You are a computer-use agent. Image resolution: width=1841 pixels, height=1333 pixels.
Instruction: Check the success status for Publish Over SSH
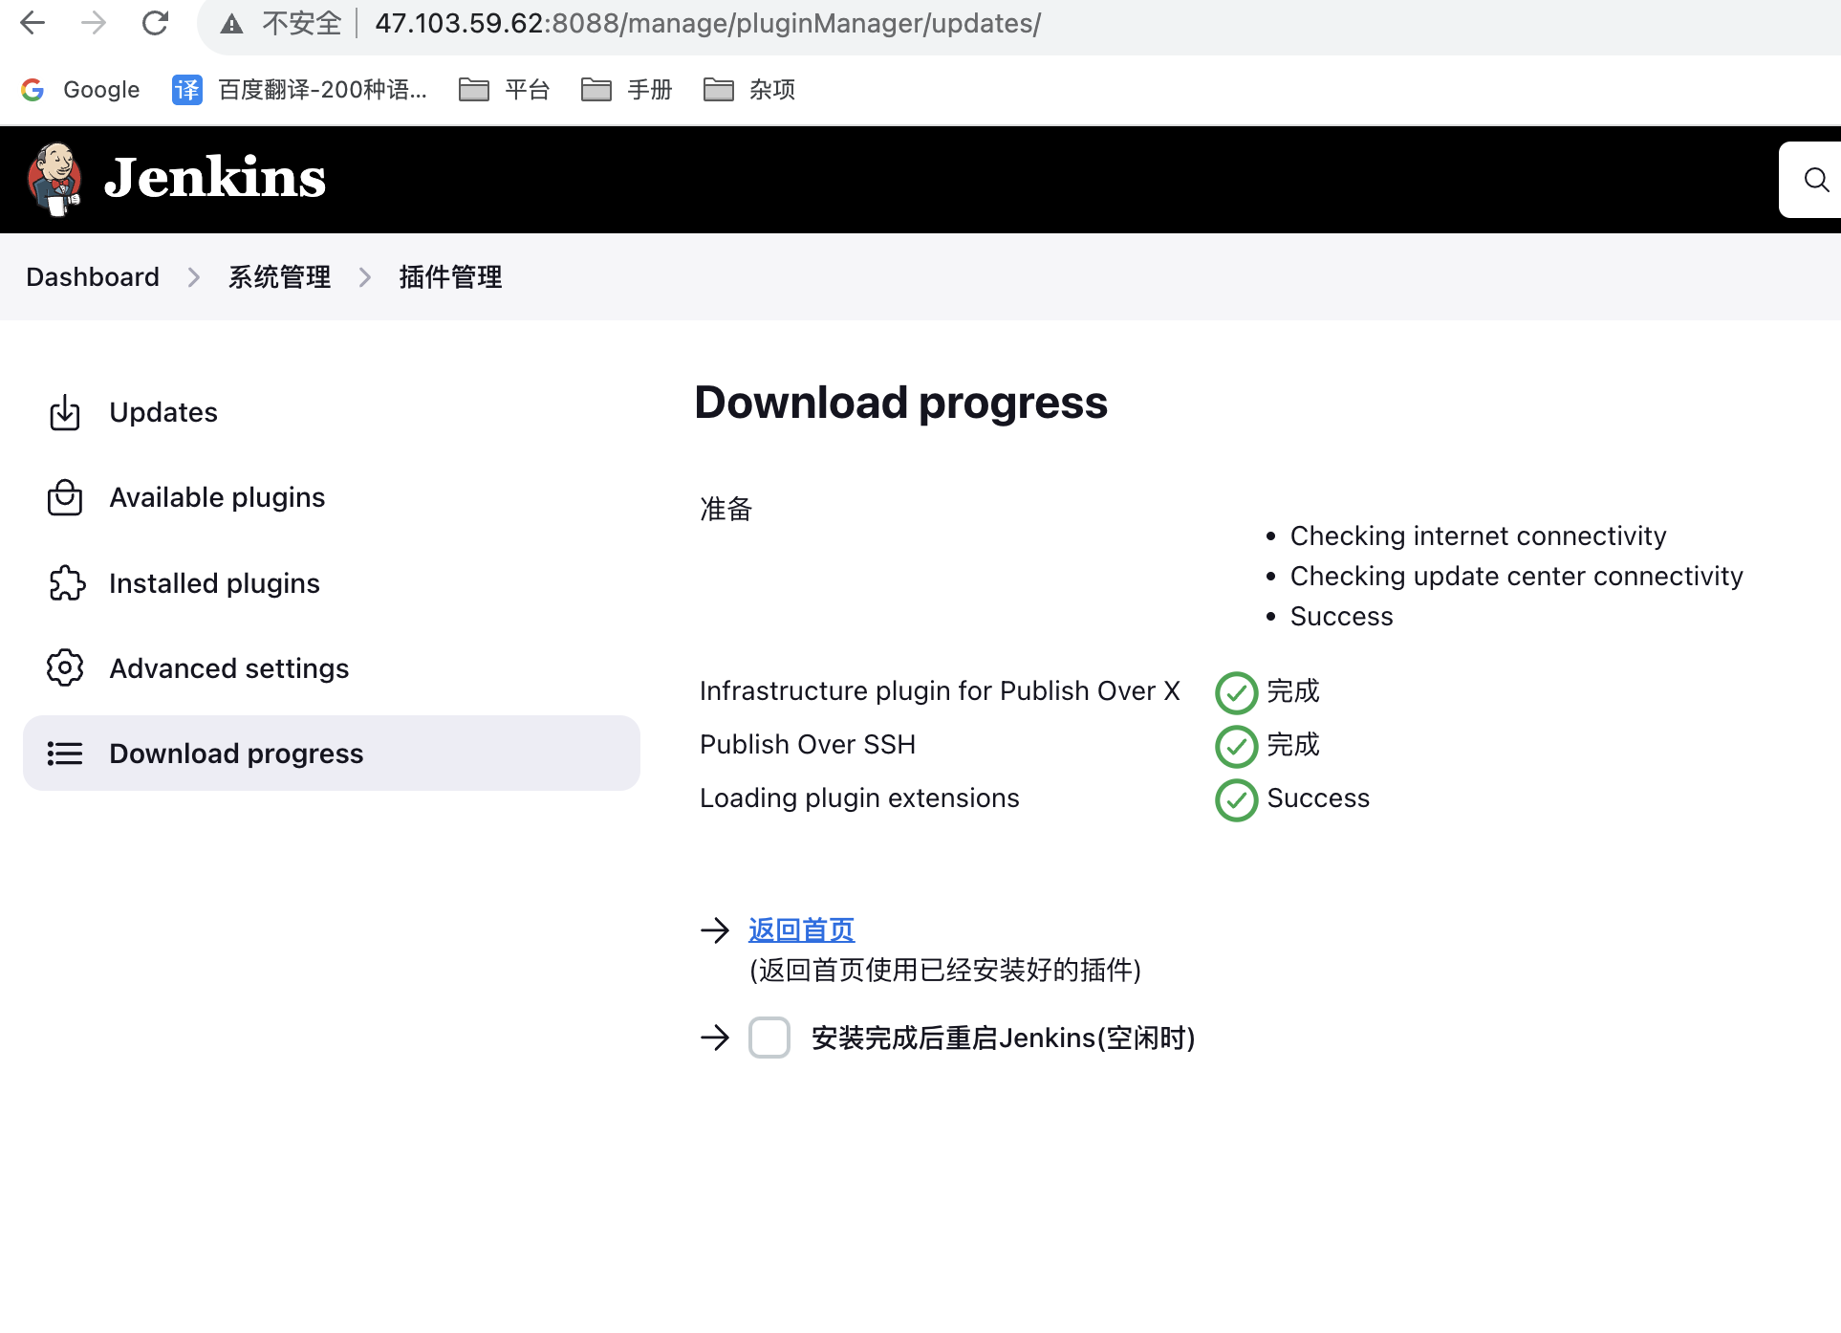click(1235, 745)
